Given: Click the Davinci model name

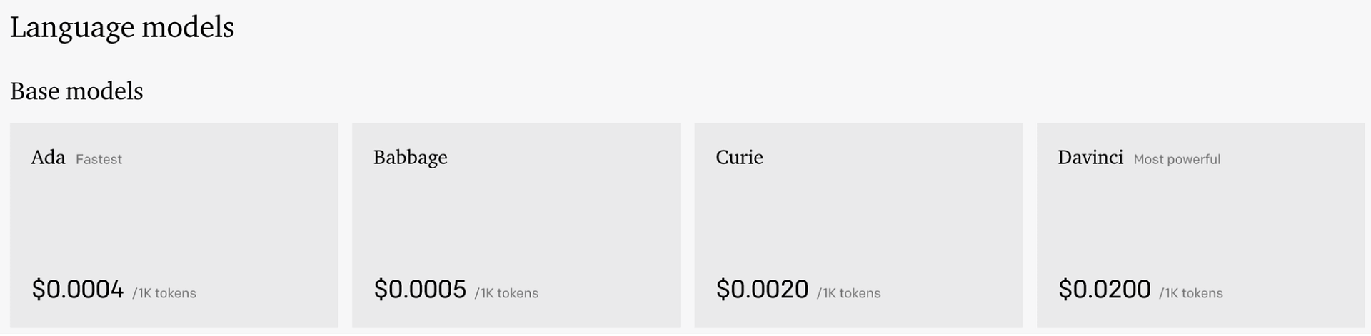Looking at the screenshot, I should 1090,158.
